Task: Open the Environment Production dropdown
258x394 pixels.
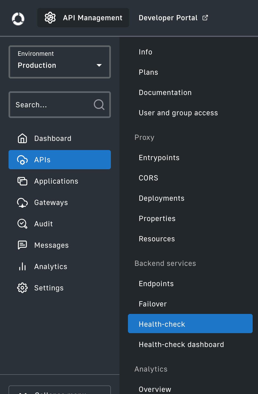Action: click(x=60, y=62)
